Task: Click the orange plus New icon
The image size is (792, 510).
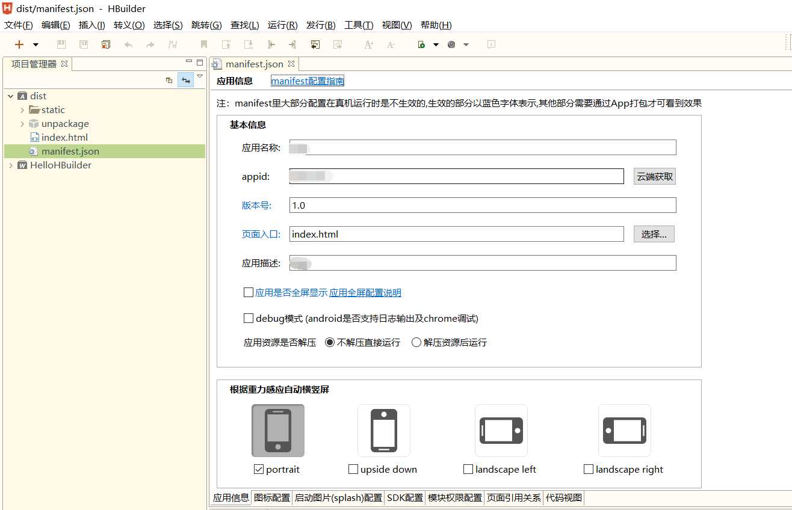Action: (19, 45)
